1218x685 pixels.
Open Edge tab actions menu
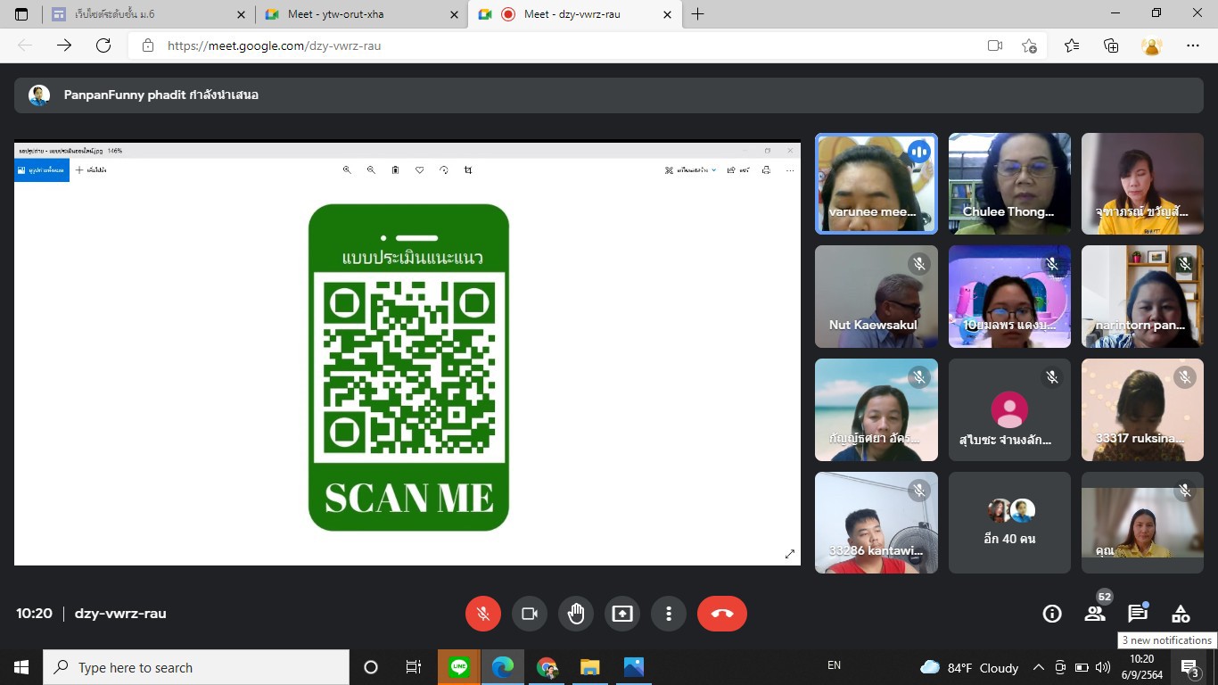pos(21,14)
